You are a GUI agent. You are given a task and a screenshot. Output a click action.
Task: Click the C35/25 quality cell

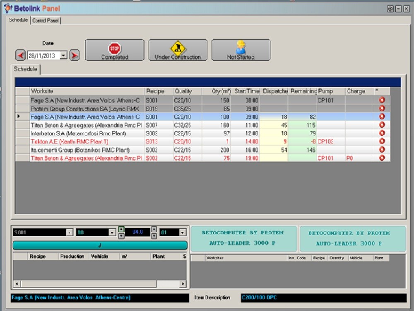click(x=188, y=109)
